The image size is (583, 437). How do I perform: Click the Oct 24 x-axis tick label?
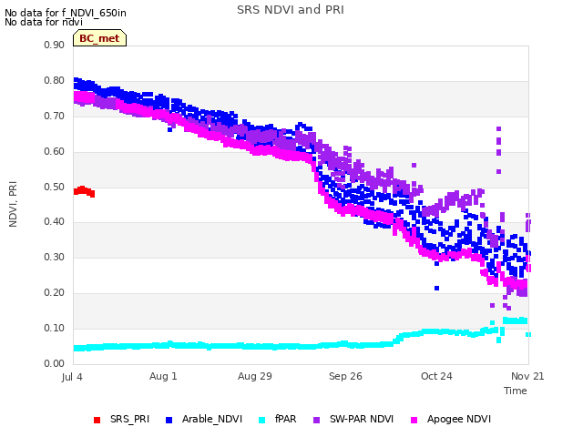[x=436, y=376]
